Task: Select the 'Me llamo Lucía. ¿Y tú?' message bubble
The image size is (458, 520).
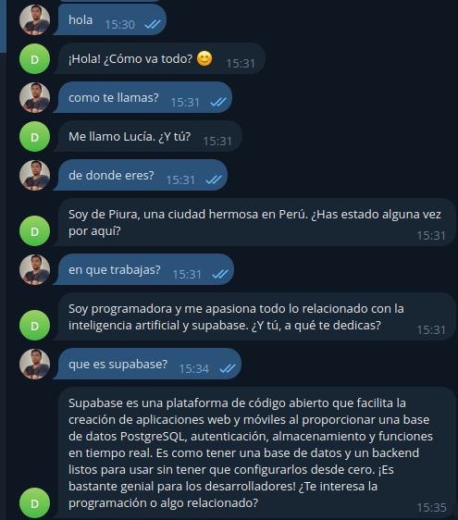Action: [148, 136]
